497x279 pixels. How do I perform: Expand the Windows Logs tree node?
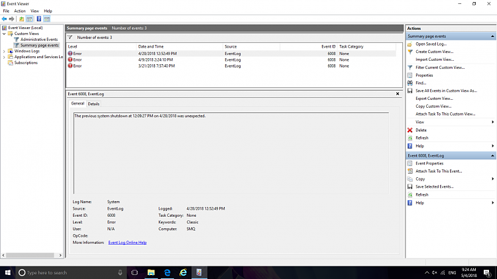4,51
